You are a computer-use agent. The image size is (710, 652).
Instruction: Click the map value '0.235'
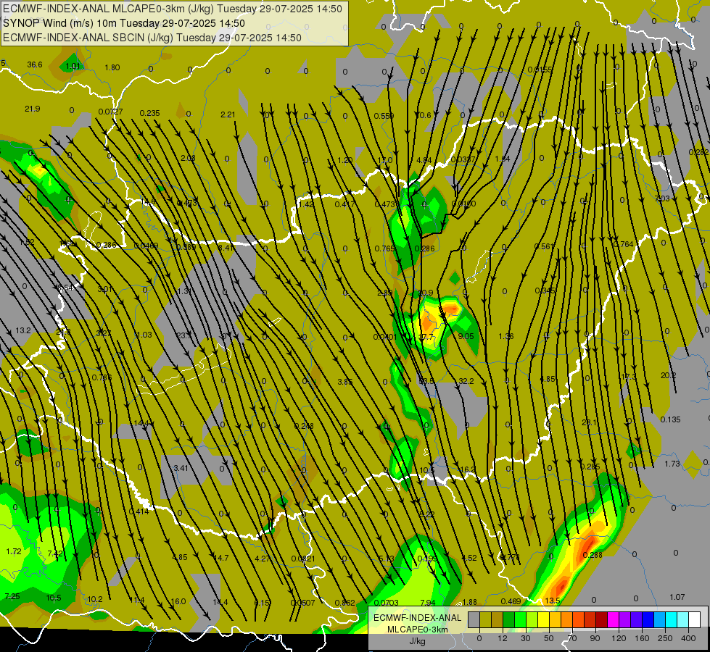[149, 113]
